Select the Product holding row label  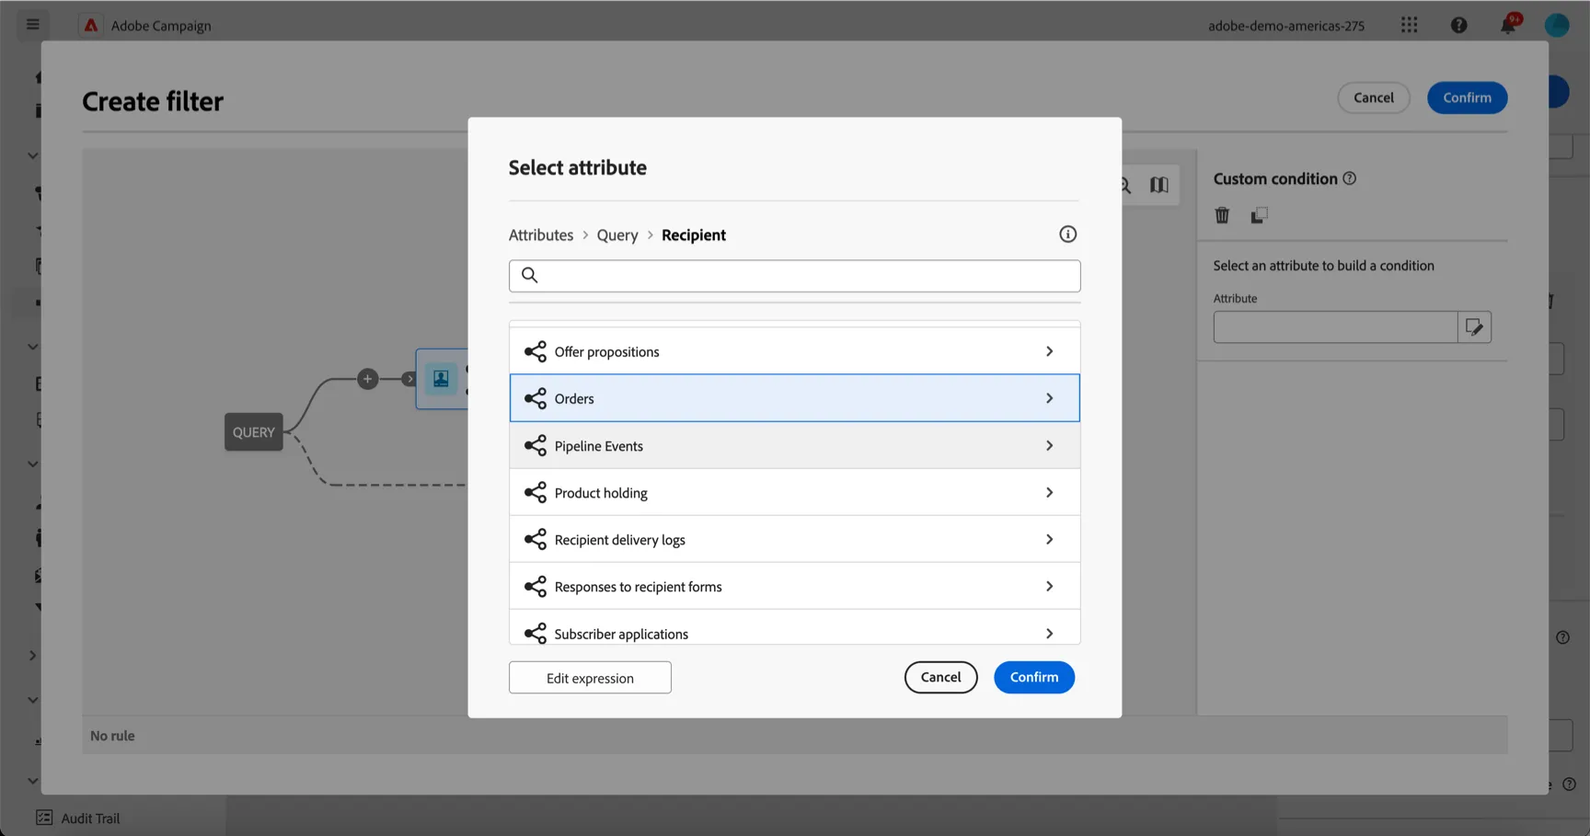point(601,493)
